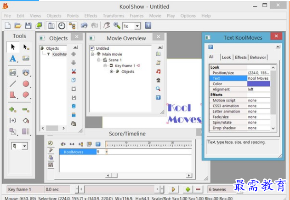Open the Frames menu
The image size is (290, 200).
pos(136,16)
